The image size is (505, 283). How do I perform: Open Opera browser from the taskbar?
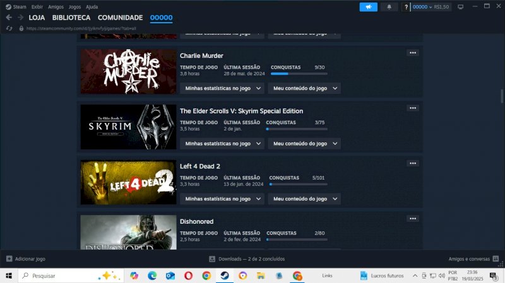(x=188, y=275)
